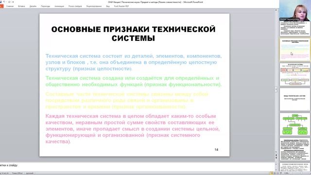Click the bottom arrow of the slide scrollbar
This screenshot has height=175, width=311.
tap(276, 152)
